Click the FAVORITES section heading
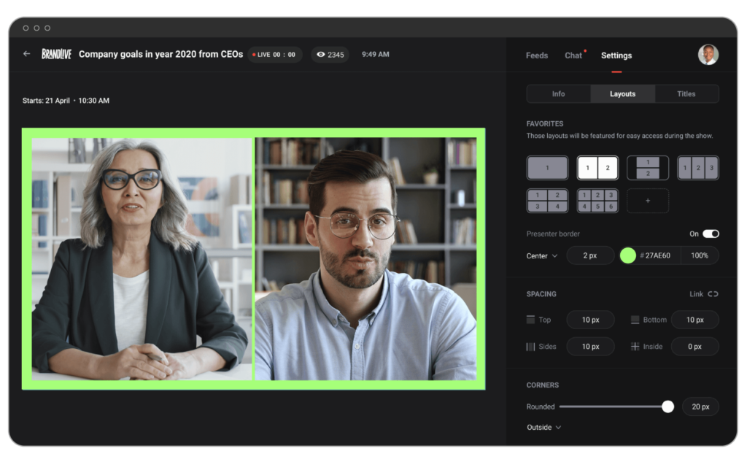The height and width of the screenshot is (470, 747). [x=544, y=124]
